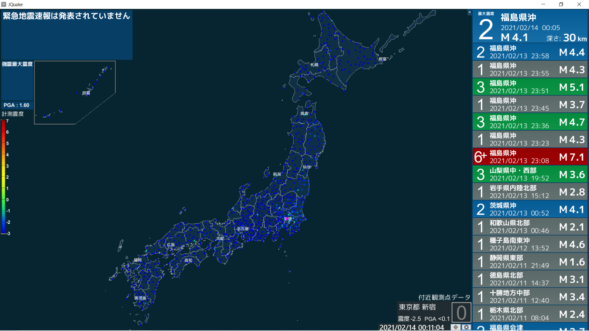Screen dimensions: 589x331
Task: Open the 岩手県内陸北部 M 2.8 entry
Action: (530, 192)
